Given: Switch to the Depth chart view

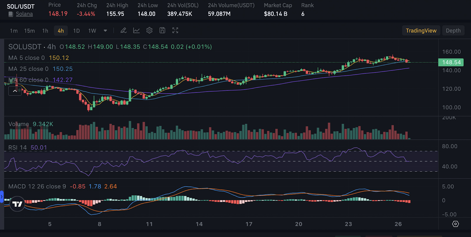Looking at the screenshot, I should click(x=453, y=31).
